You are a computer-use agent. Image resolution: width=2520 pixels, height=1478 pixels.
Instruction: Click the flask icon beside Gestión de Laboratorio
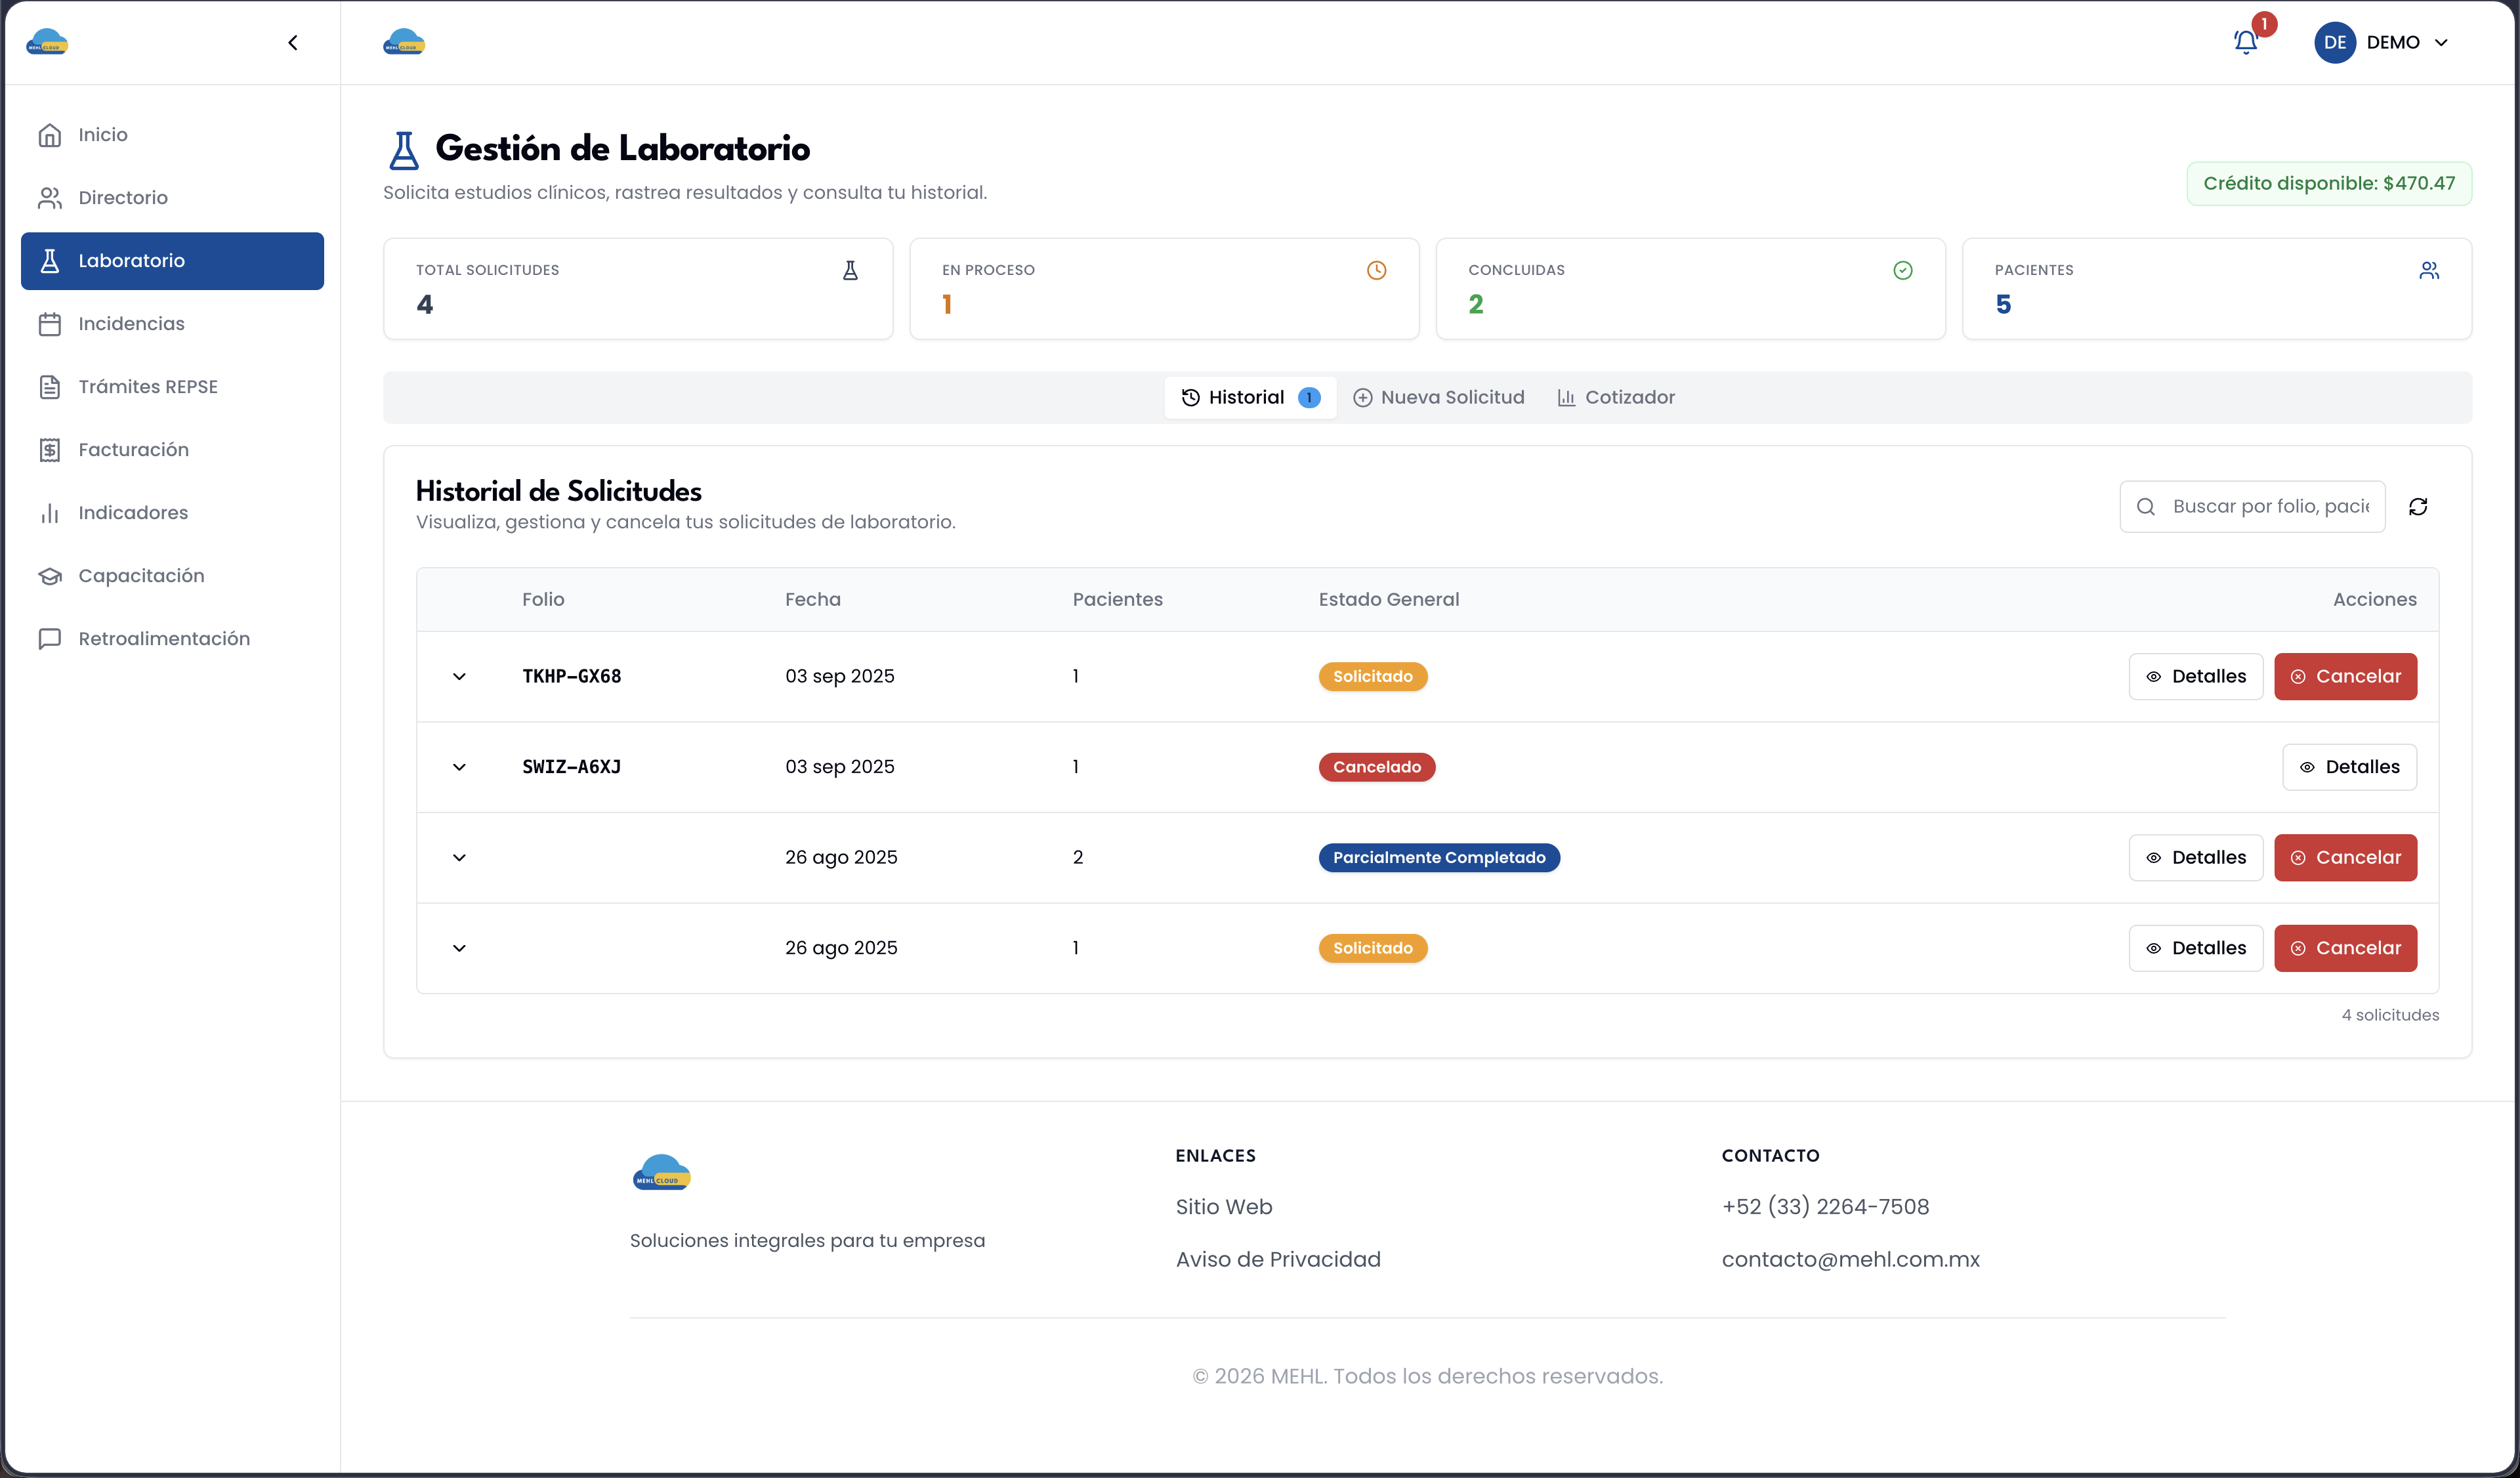tap(404, 150)
